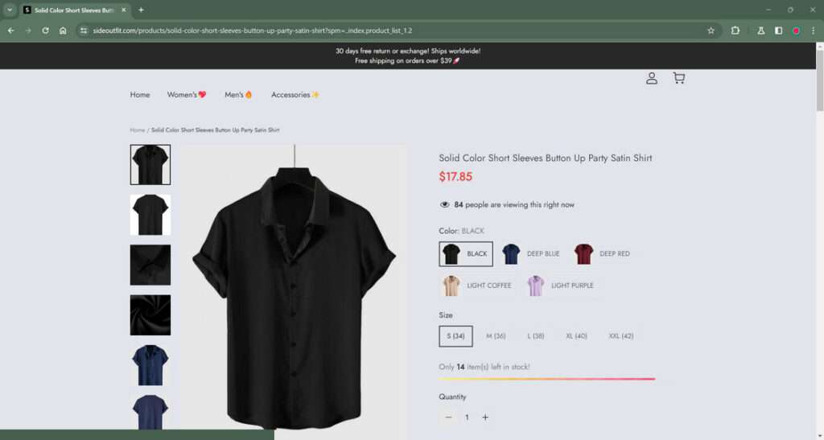824x440 pixels.
Task: Toggle the browser side panel
Action: pos(778,31)
